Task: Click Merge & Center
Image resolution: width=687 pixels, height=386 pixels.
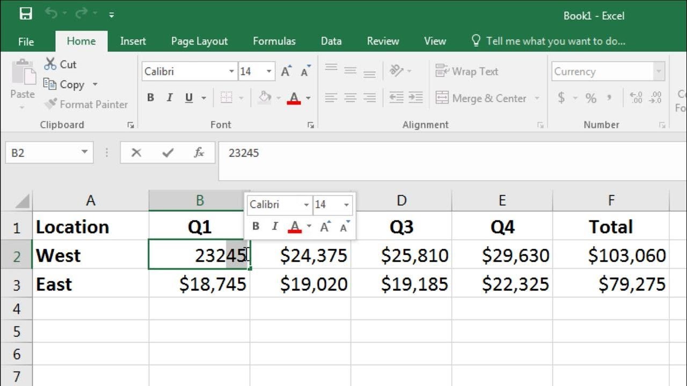Action: pos(481,98)
